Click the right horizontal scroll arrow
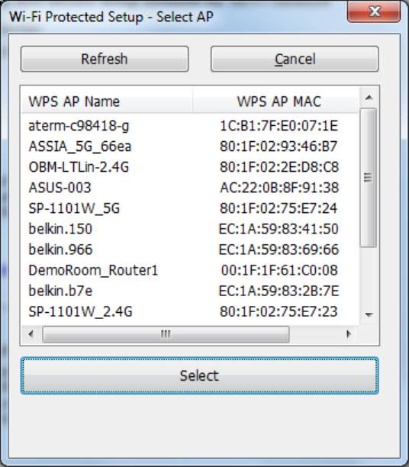 point(349,334)
